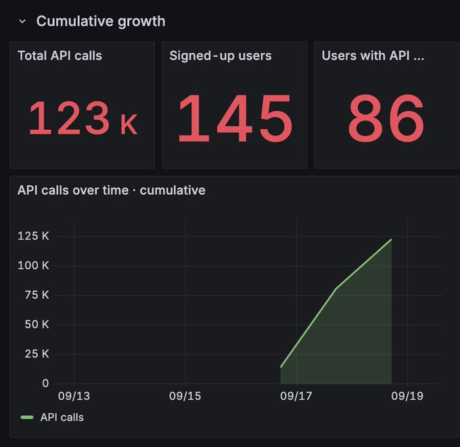460x447 pixels.
Task: Click the 09/15 x-axis date label
Action: click(x=185, y=396)
